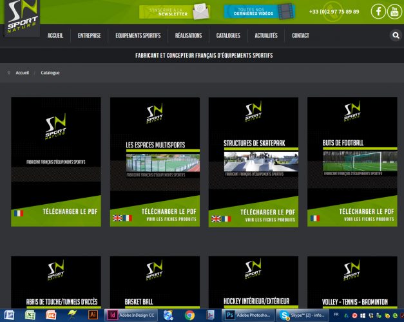404x322 pixels.
Task: Download the Buts de Football PDF
Action: 366,211
